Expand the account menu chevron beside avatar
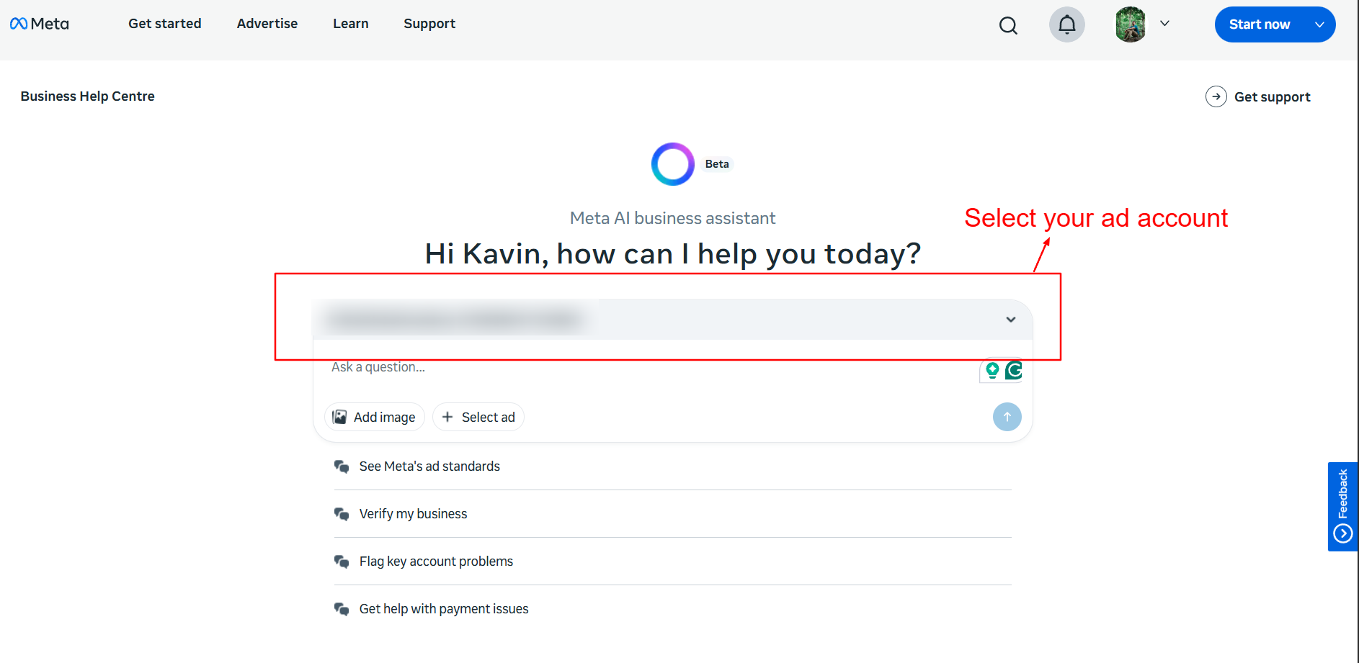The width and height of the screenshot is (1359, 663). pos(1164,24)
